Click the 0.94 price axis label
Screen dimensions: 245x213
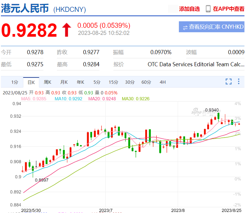[x=17, y=104]
